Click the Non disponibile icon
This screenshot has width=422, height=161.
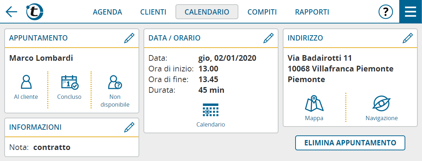pyautogui.click(x=115, y=82)
